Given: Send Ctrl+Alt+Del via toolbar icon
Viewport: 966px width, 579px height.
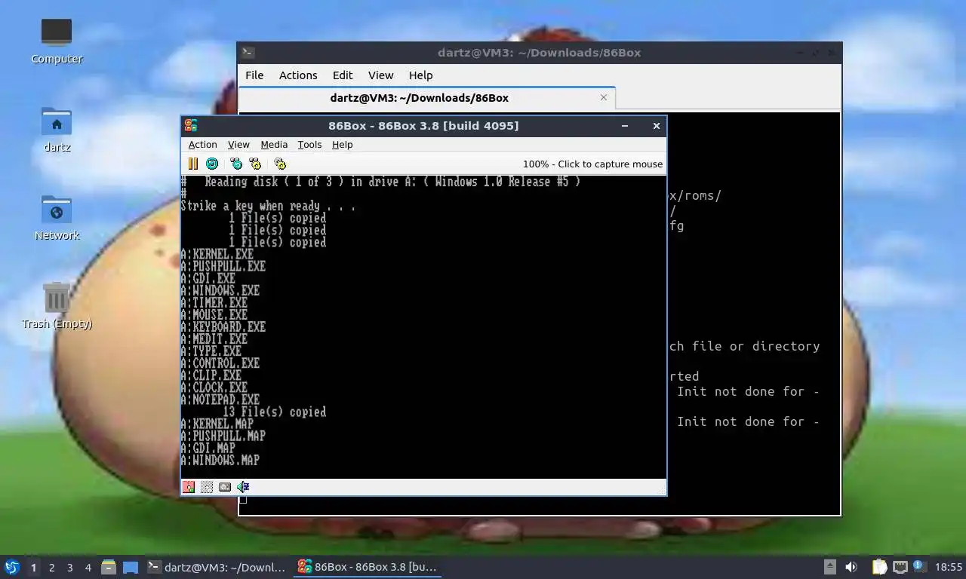Looking at the screenshot, I should click(236, 164).
